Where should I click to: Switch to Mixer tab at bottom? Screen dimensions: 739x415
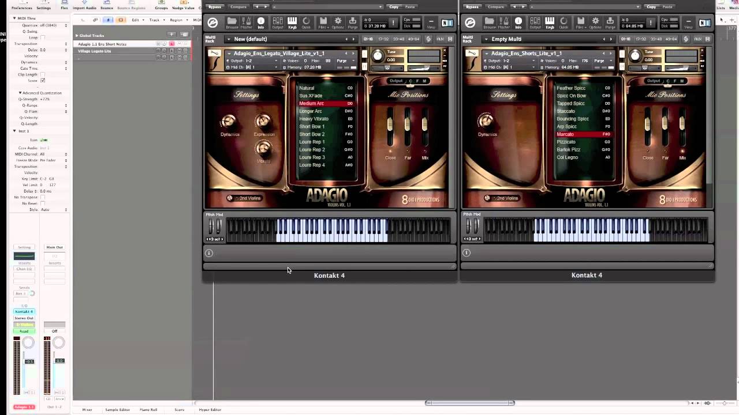[87, 410]
